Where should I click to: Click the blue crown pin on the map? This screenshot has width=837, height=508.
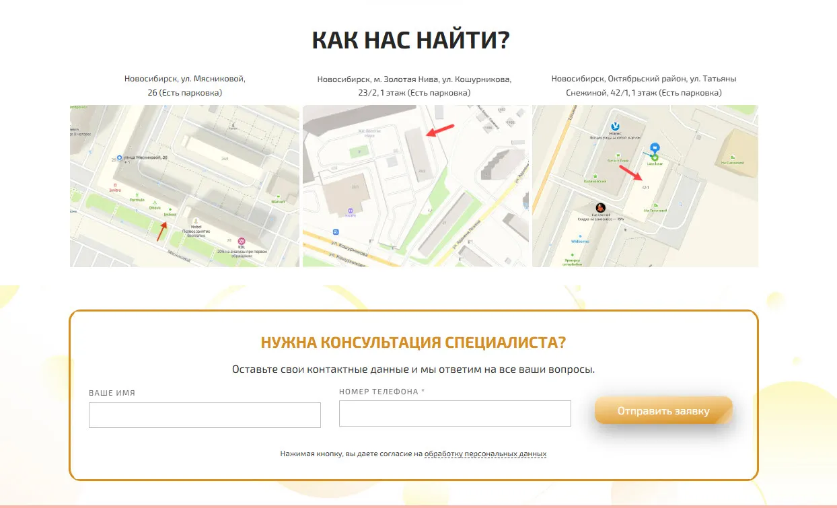[x=655, y=147]
